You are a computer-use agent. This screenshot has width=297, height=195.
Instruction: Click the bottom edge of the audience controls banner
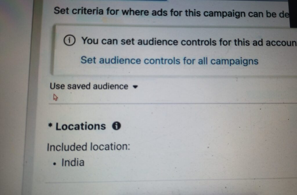[x=174, y=76]
